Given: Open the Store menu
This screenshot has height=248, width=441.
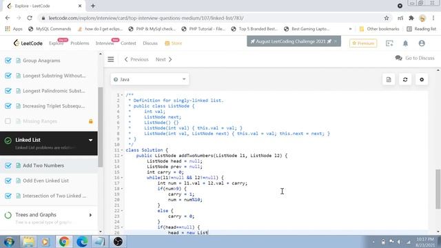Looking at the screenshot, I should click(174, 43).
